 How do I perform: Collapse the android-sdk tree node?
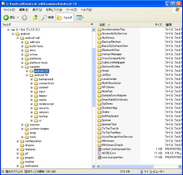(x=18, y=38)
